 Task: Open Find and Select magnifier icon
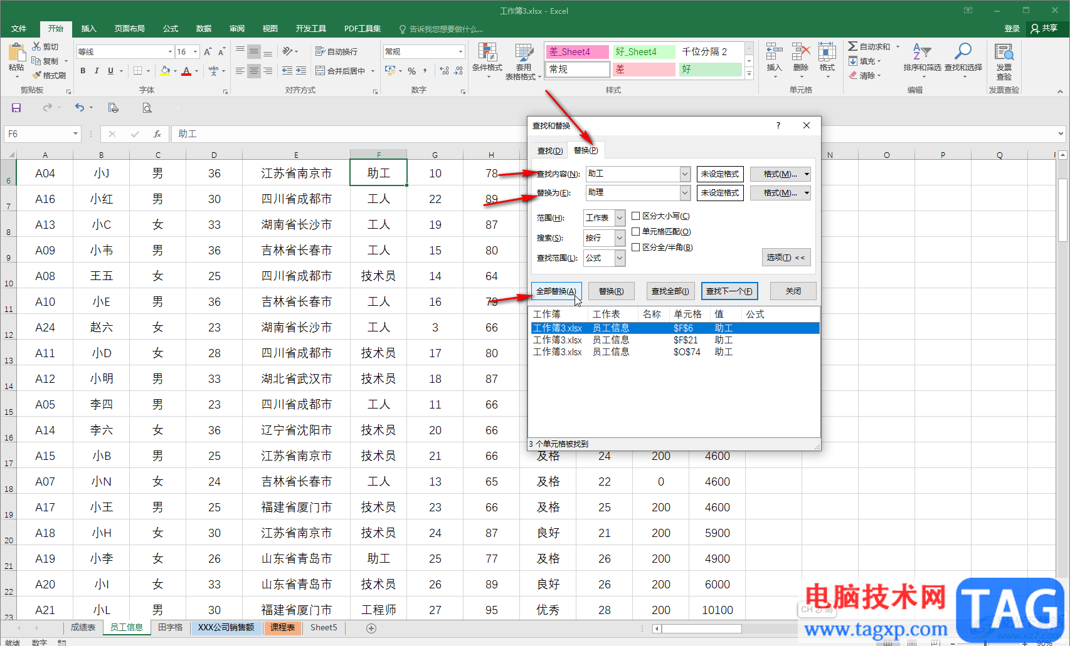963,51
